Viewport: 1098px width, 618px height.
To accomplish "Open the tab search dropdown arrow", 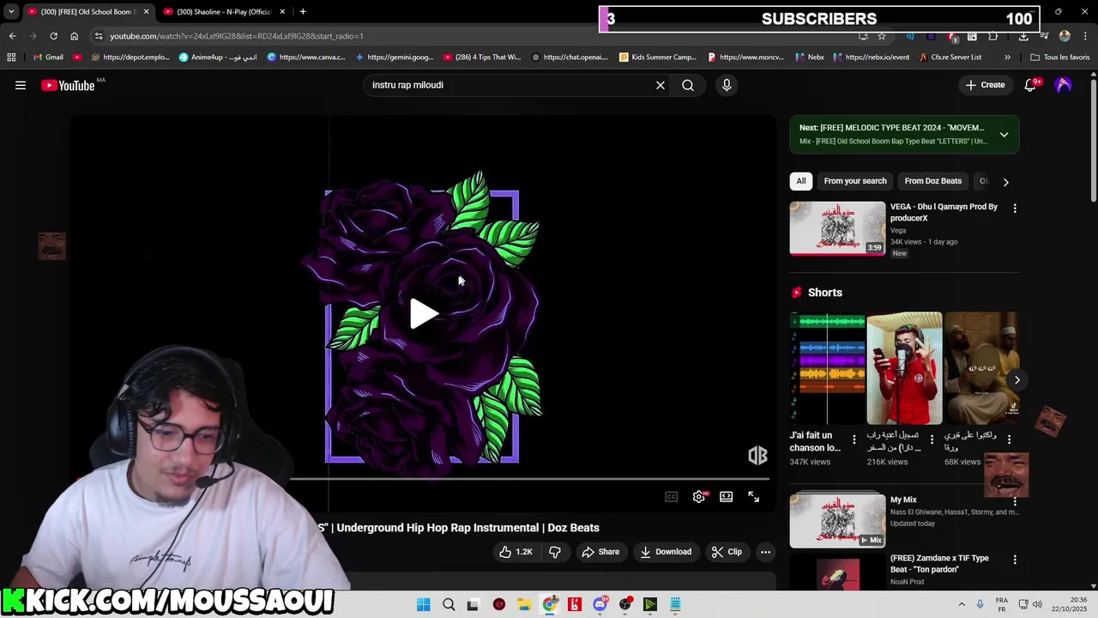I will coord(11,12).
